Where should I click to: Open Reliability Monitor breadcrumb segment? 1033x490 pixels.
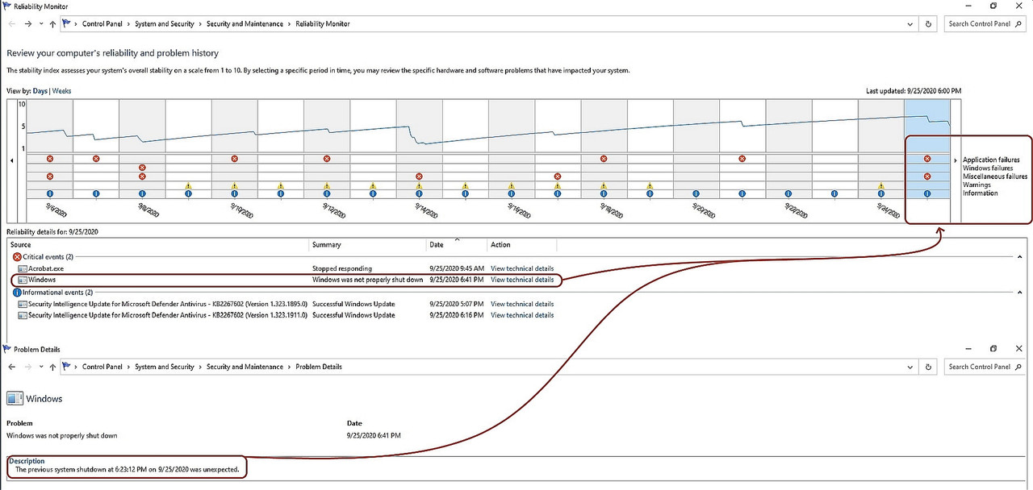click(x=322, y=24)
